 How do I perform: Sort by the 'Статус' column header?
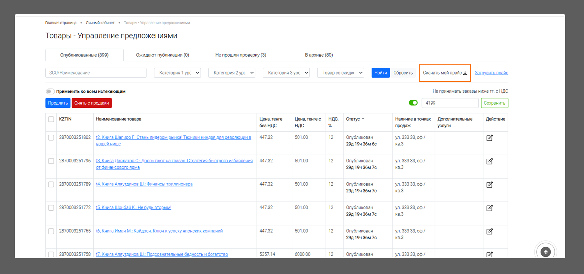tap(355, 119)
